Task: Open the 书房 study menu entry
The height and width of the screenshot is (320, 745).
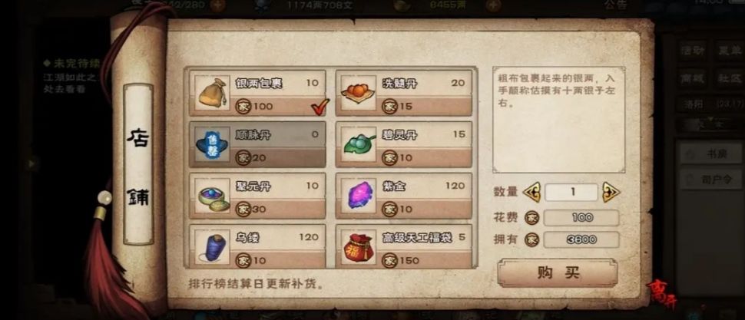Action: click(x=710, y=153)
